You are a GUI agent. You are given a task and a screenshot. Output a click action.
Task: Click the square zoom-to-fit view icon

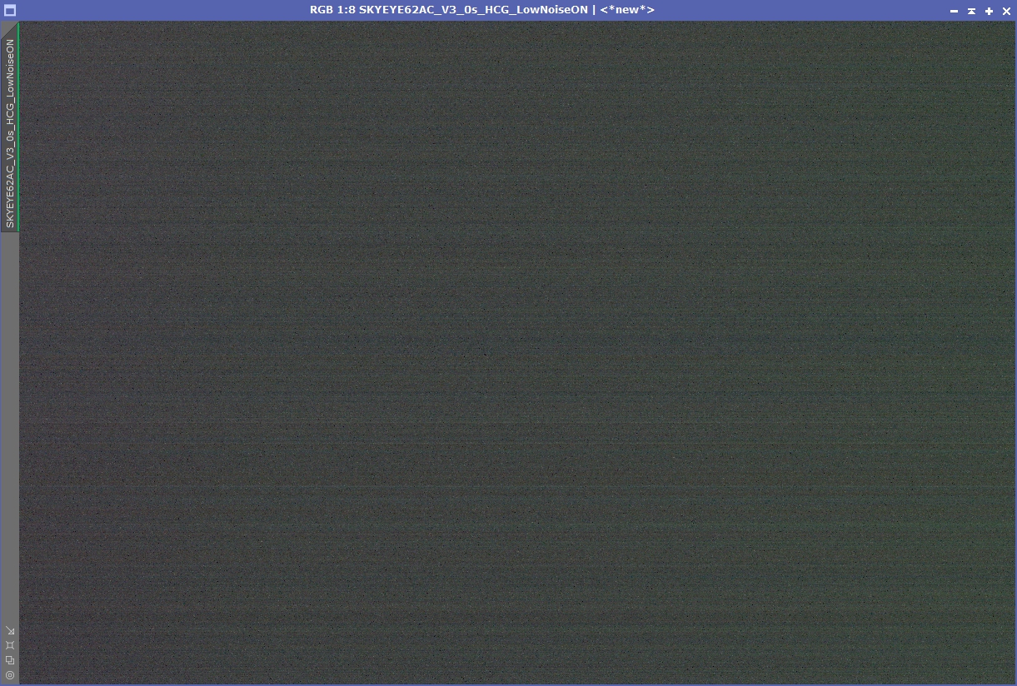coord(10,645)
